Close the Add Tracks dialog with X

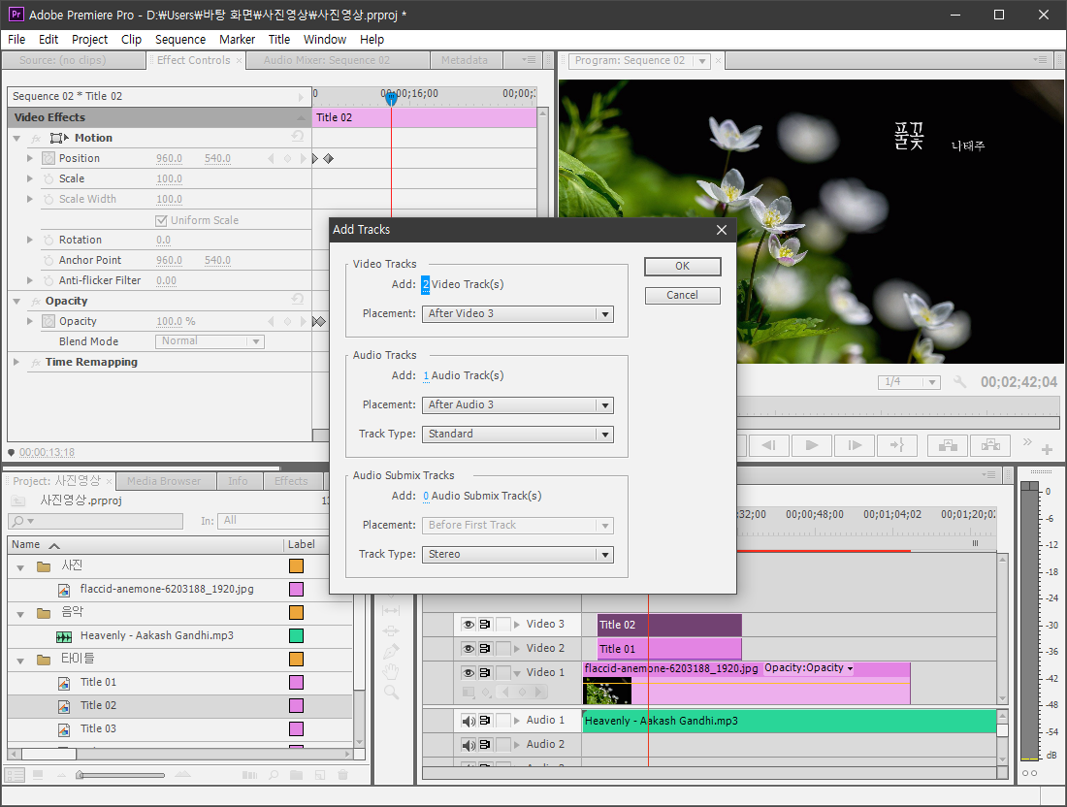[x=722, y=230]
